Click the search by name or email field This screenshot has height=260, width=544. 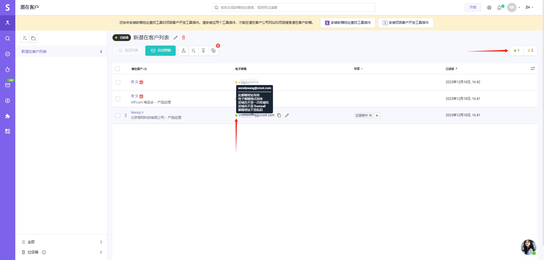pos(294,8)
